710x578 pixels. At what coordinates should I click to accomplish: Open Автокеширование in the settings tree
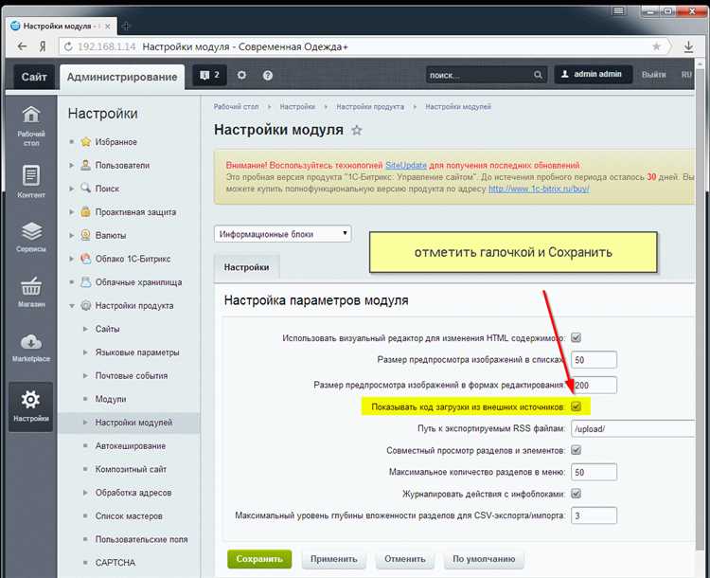point(130,446)
